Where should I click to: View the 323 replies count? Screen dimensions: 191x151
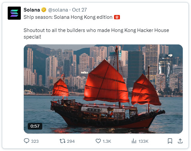tap(35, 141)
